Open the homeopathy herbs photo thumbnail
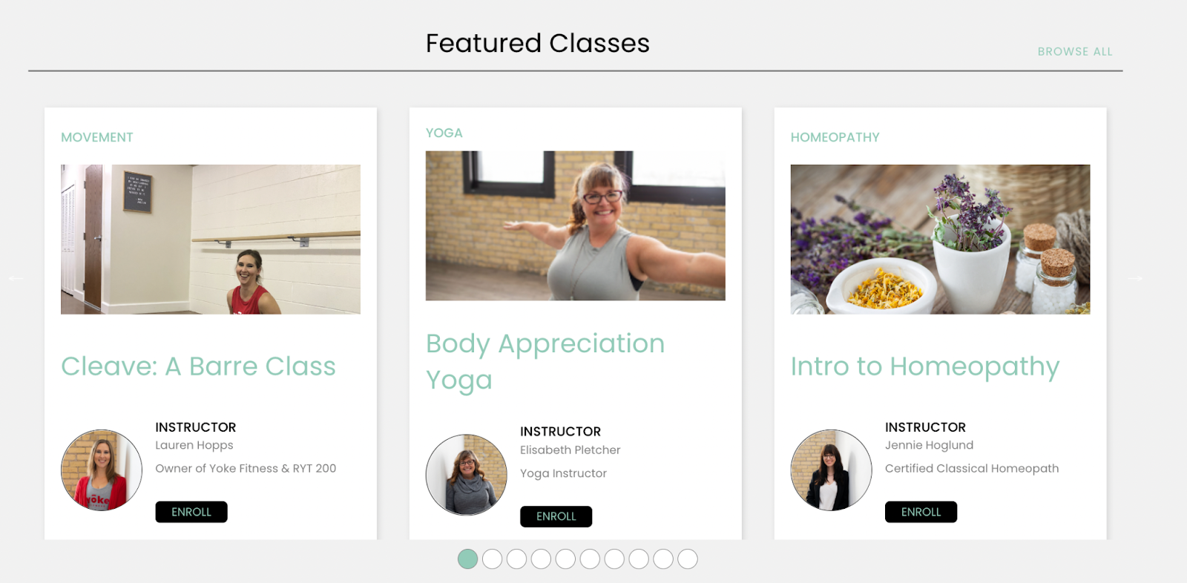 coord(941,240)
